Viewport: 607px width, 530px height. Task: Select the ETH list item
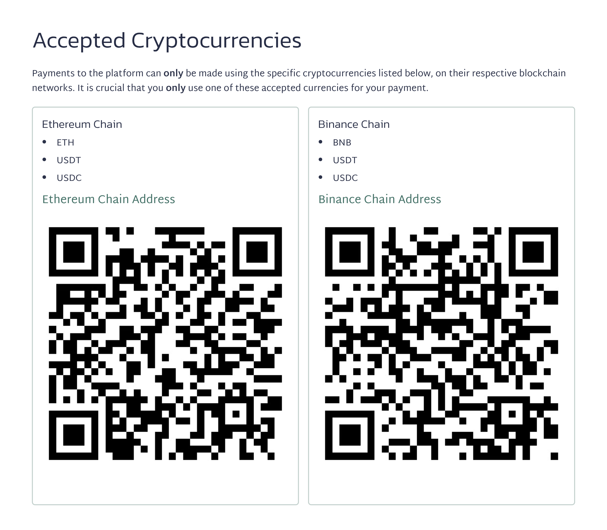click(x=66, y=142)
